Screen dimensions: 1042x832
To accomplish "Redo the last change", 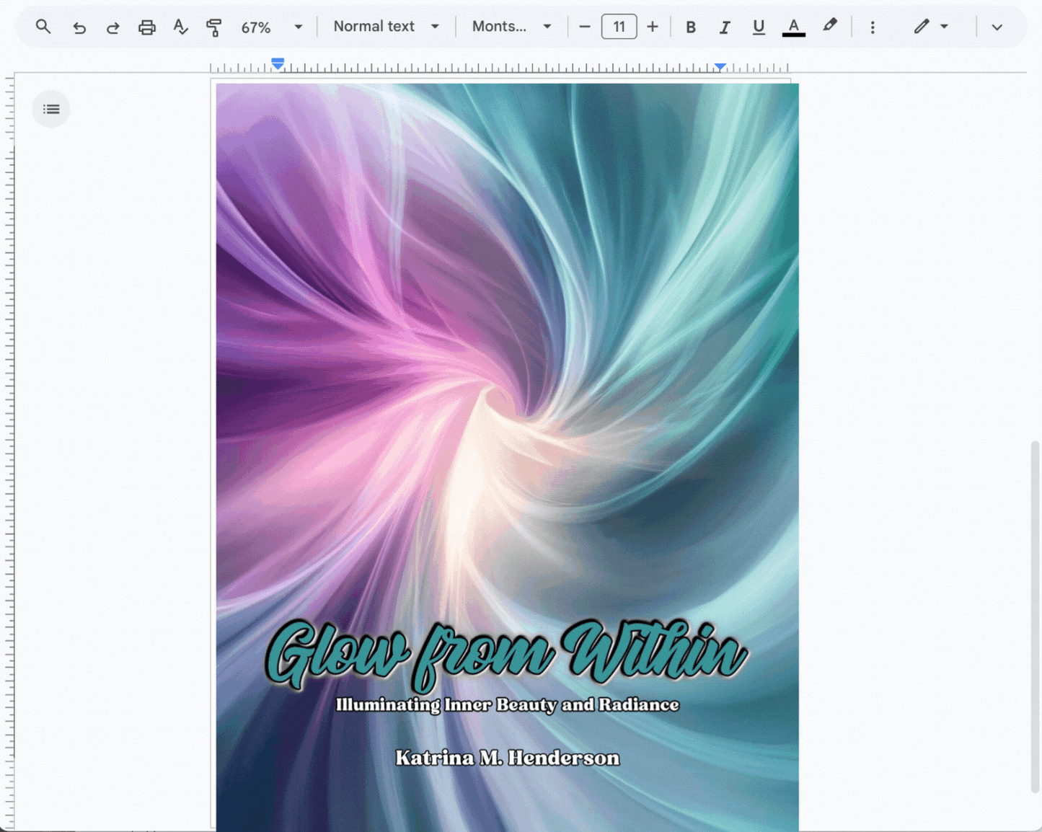I will click(112, 27).
